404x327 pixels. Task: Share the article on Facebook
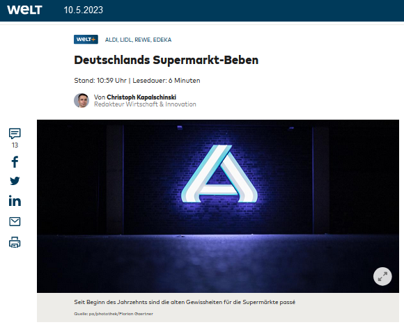[x=15, y=162]
